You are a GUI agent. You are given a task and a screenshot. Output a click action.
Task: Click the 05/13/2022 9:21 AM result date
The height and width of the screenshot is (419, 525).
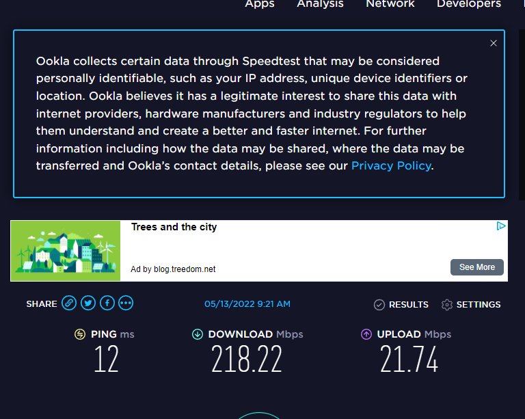[x=247, y=304]
